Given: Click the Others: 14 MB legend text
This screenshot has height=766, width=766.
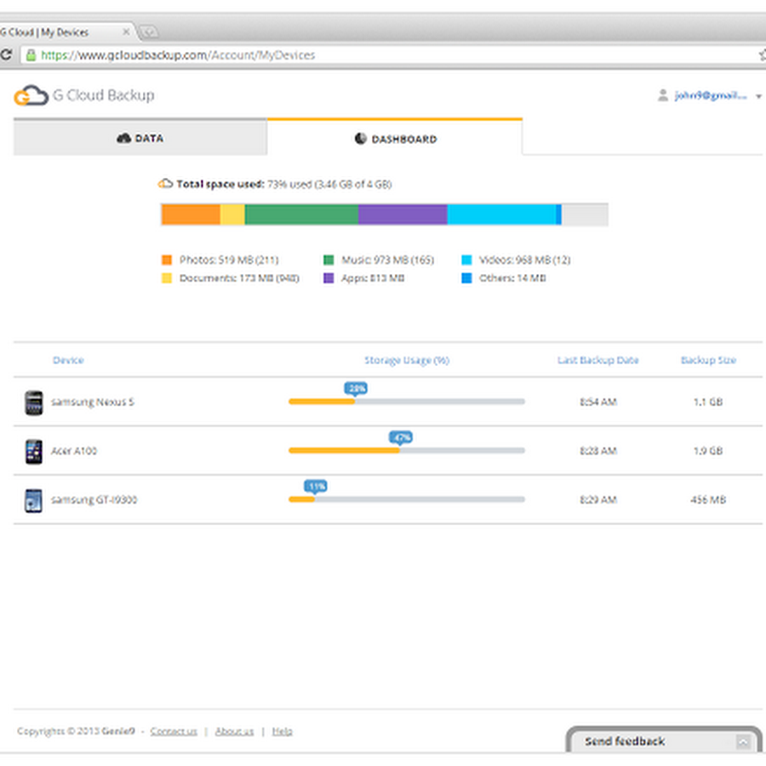Looking at the screenshot, I should (x=512, y=278).
